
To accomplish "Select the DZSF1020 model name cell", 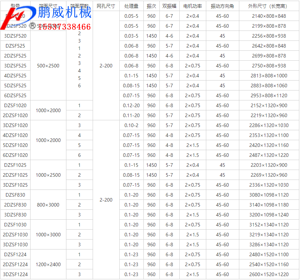I will coord(15,105).
